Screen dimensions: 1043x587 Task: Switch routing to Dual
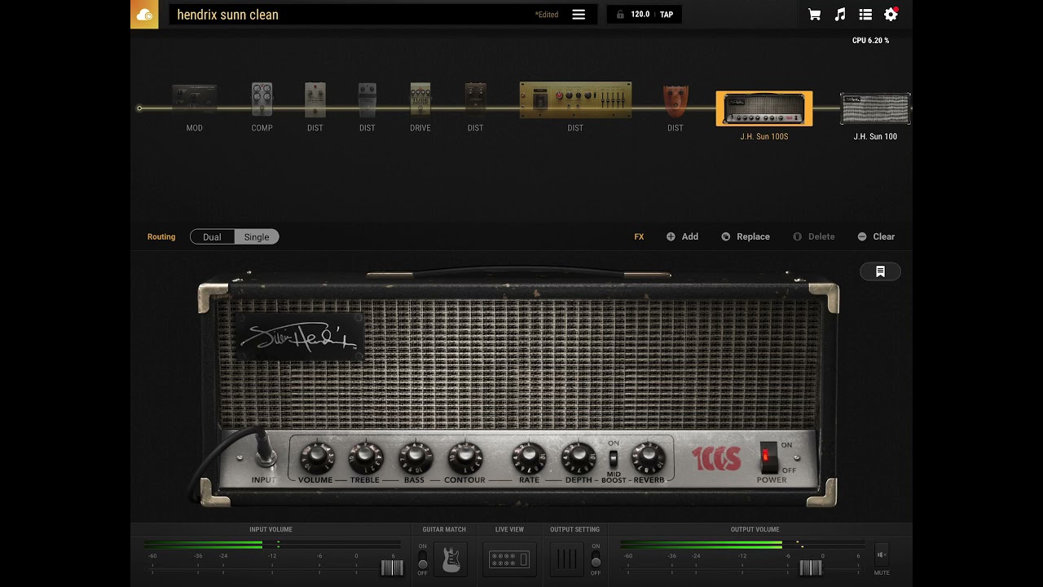tap(213, 236)
